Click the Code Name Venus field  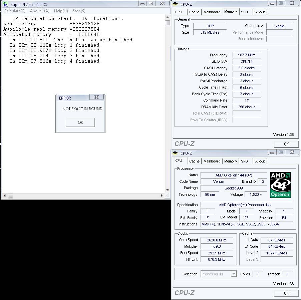pos(219,181)
